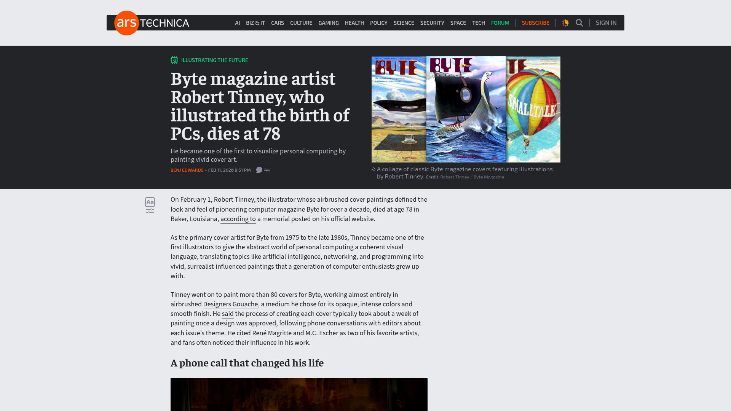Enlarge the Byte covers collage image
The width and height of the screenshot is (731, 411).
coord(466,109)
